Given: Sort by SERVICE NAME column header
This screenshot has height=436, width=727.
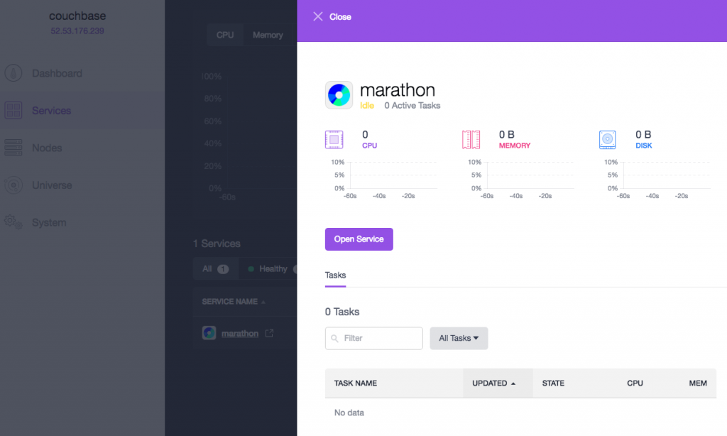Looking at the screenshot, I should [x=233, y=302].
